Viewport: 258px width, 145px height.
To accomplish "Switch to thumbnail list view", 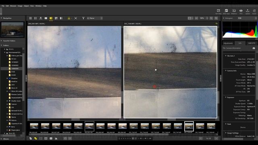I will pos(35,18).
